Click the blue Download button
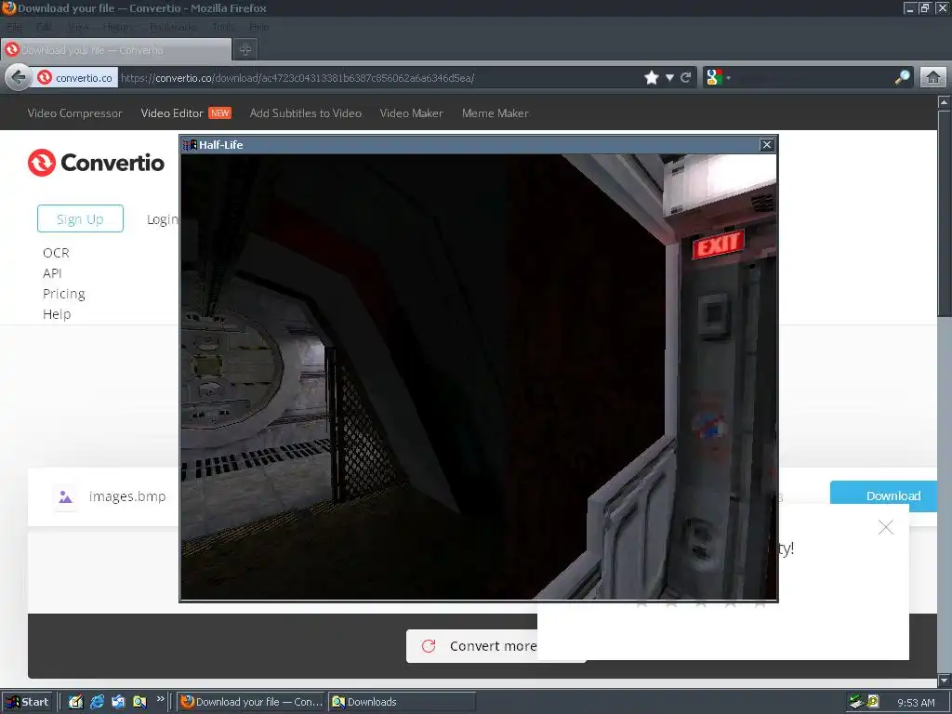952x714 pixels. coord(883,496)
